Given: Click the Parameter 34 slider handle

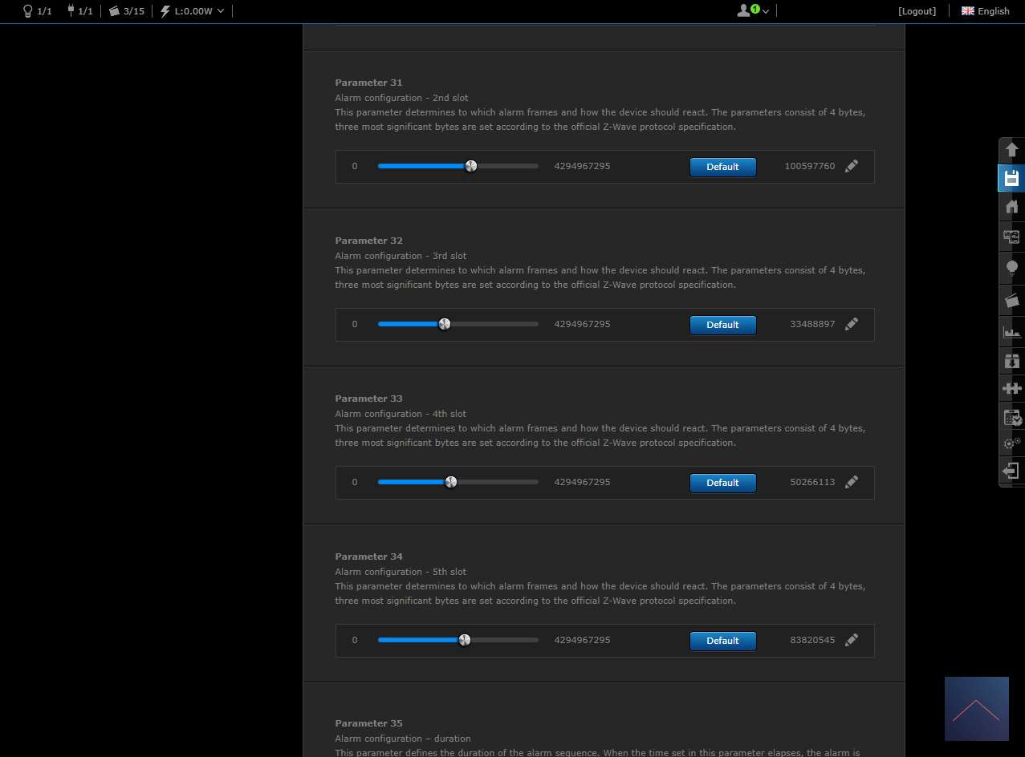Looking at the screenshot, I should click(x=464, y=640).
